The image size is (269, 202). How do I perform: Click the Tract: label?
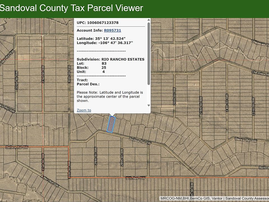point(82,80)
